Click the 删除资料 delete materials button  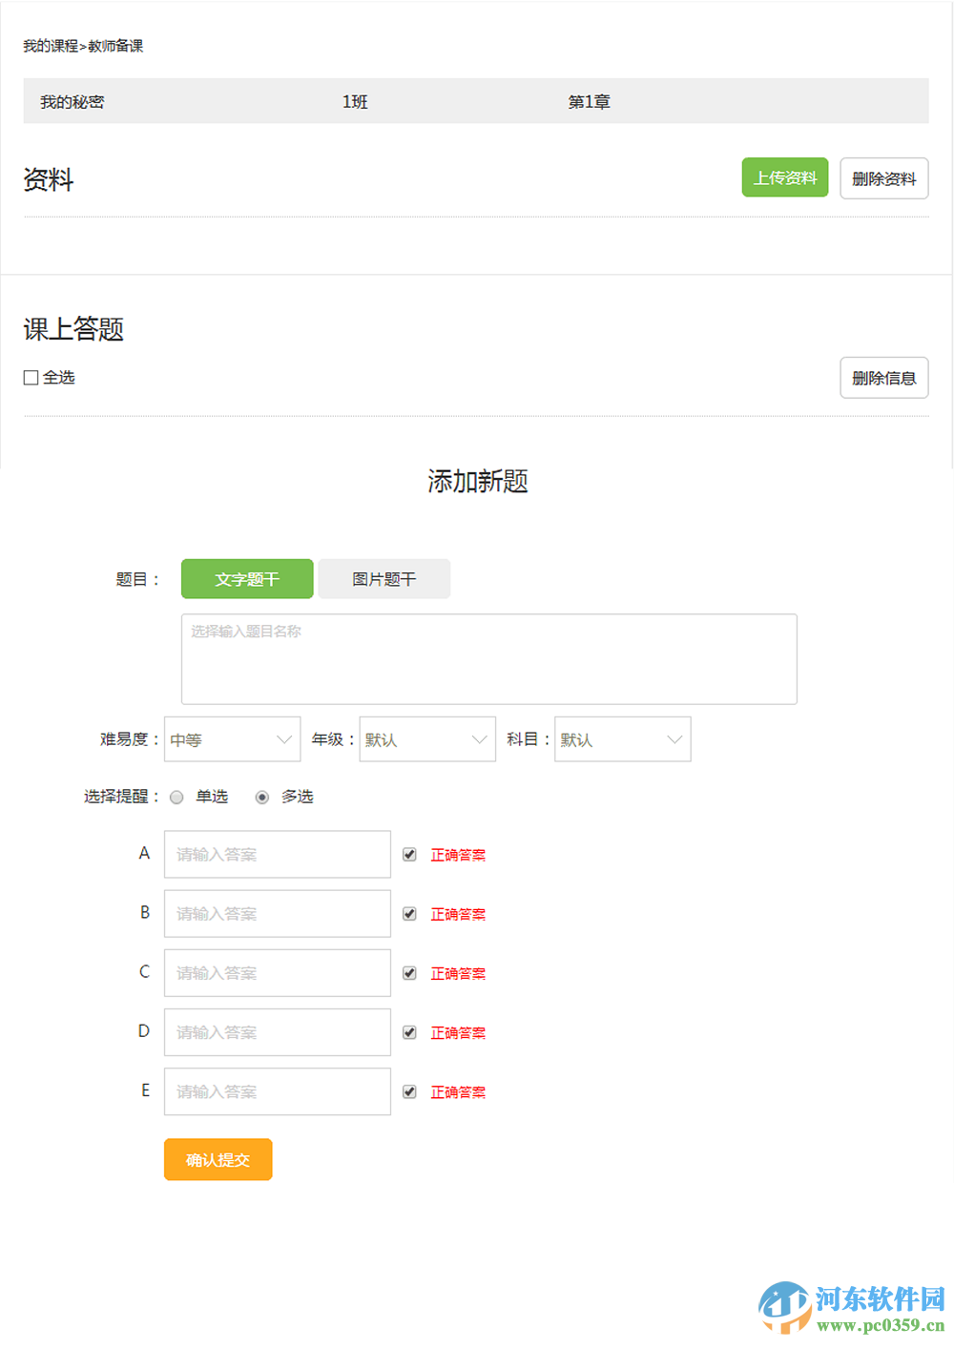(883, 178)
